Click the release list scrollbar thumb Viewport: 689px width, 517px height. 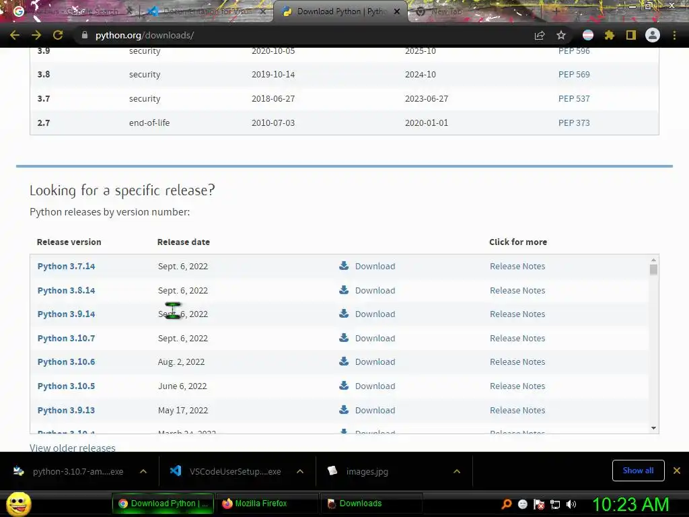coord(653,269)
